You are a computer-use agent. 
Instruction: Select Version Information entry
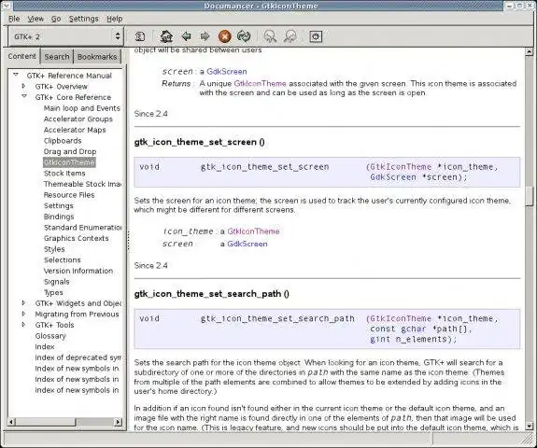tap(78, 271)
